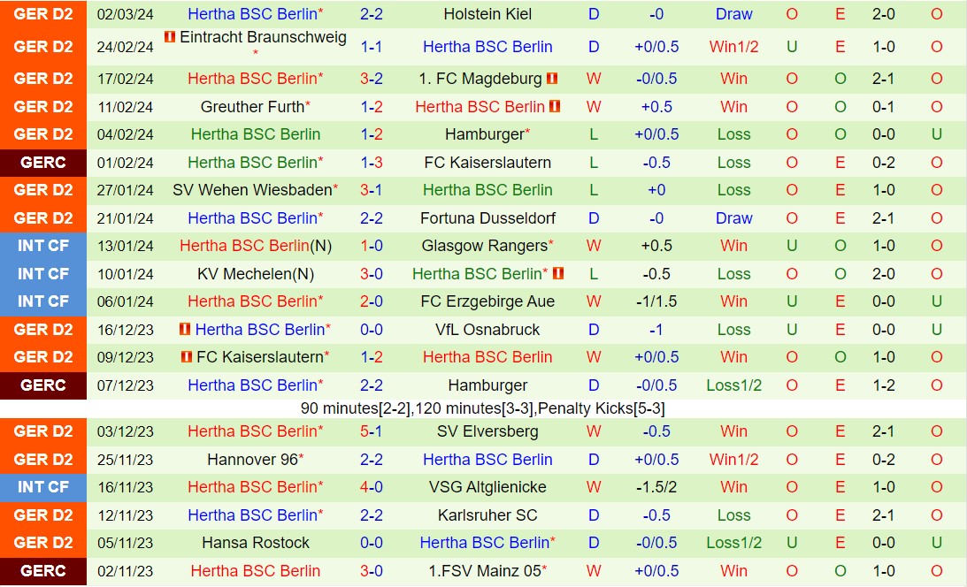Click 3-0 score in 1.FSV Mainz 05 match
Viewport: 967px width, 587px height.
372,571
